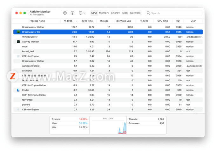This screenshot has height=152, width=216.
Task: Sort by the CPU Time column header
Action: pyautogui.click(x=87, y=21)
